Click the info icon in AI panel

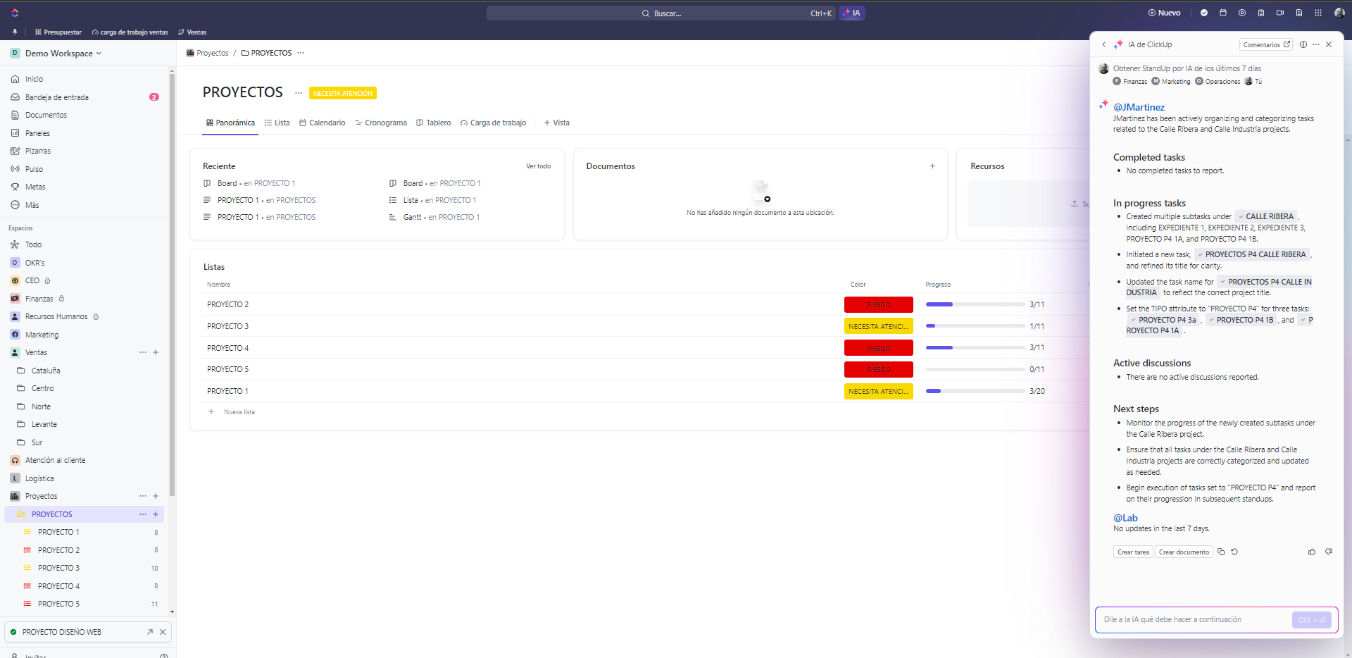pyautogui.click(x=1303, y=44)
